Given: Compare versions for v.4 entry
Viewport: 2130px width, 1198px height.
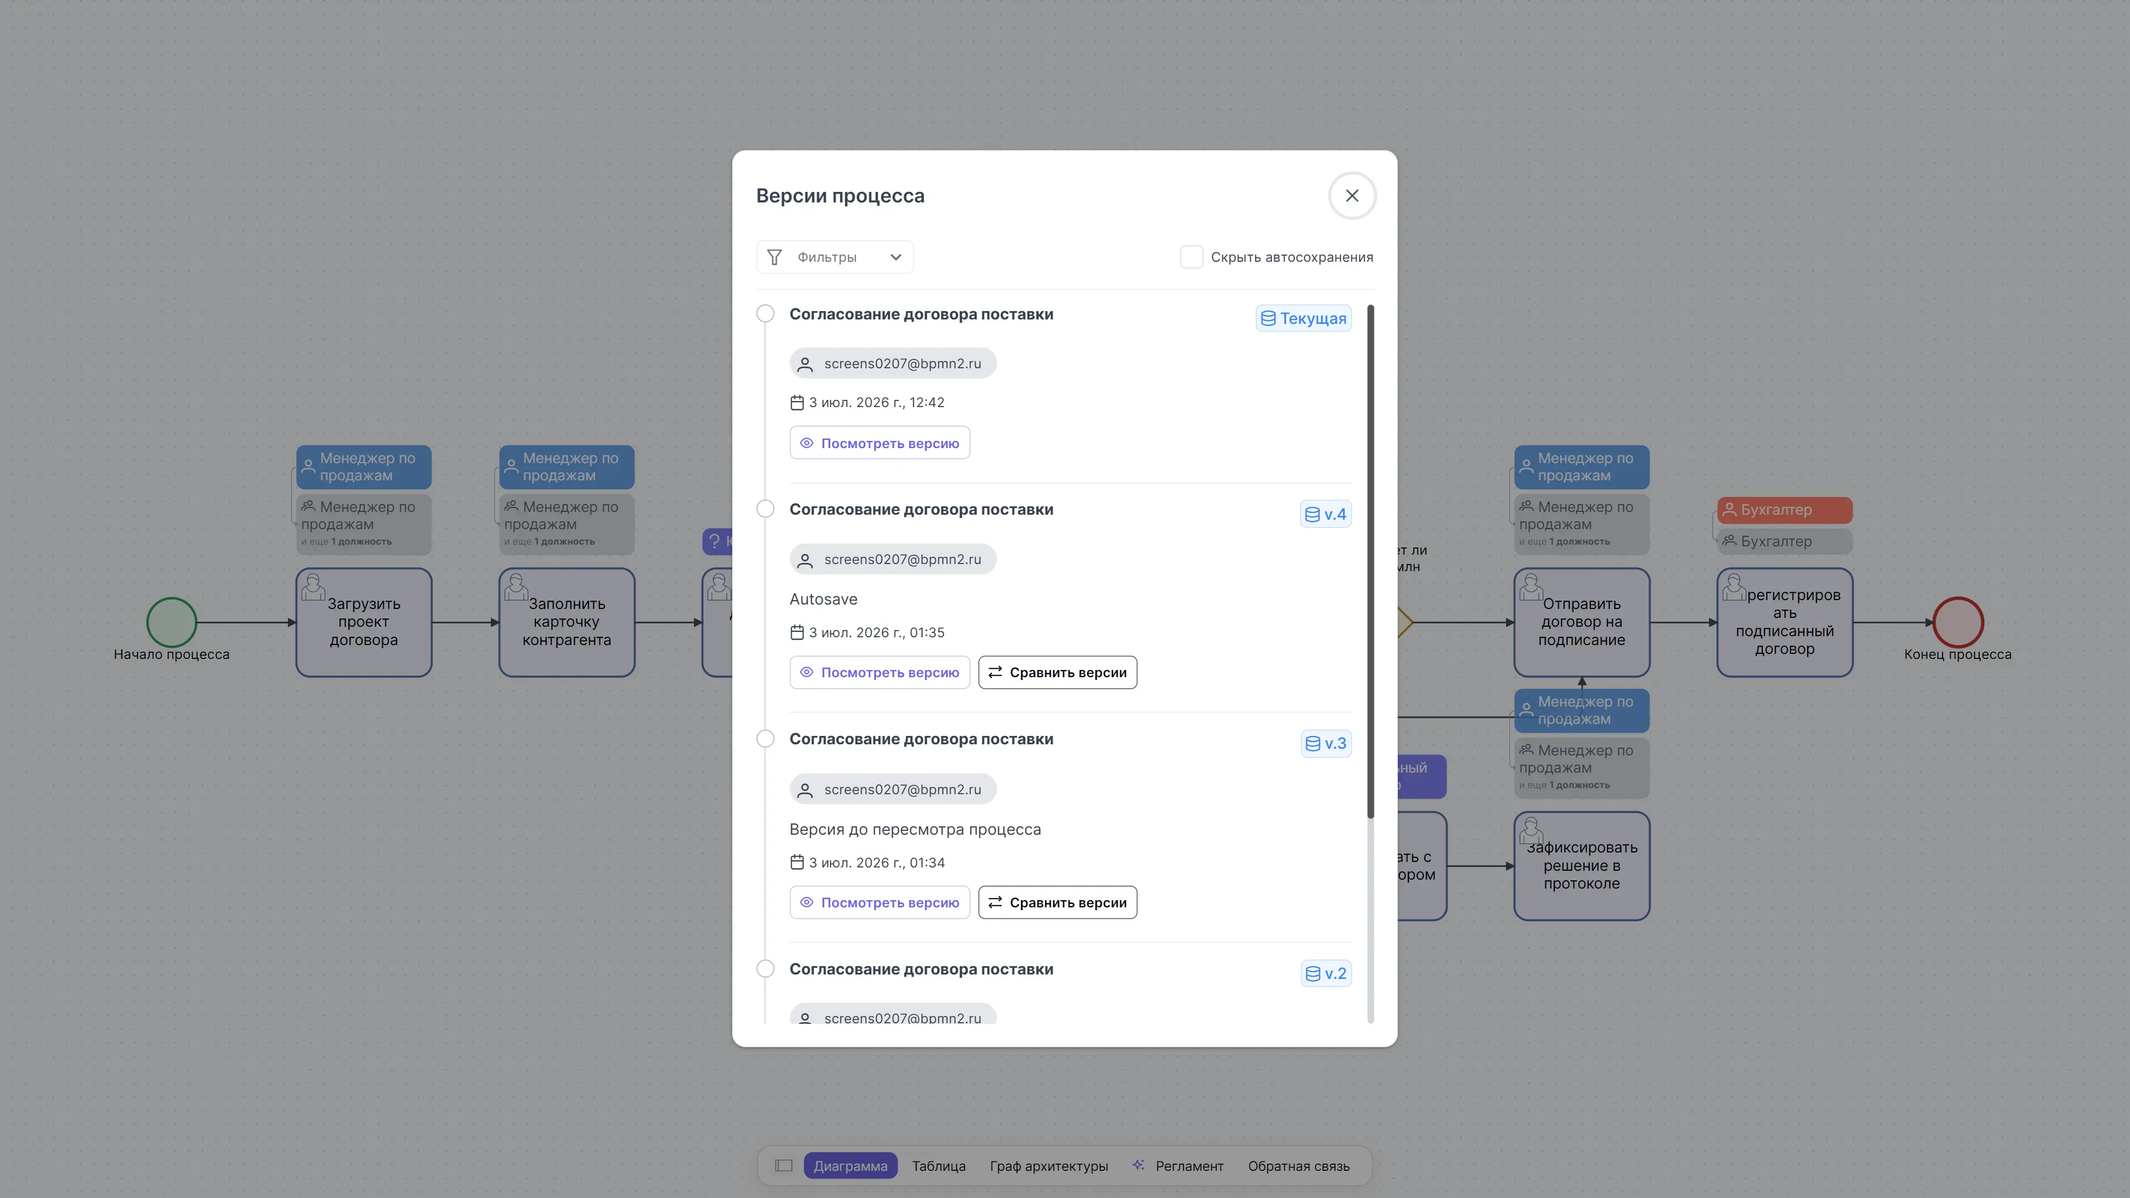Looking at the screenshot, I should pos(1058,672).
